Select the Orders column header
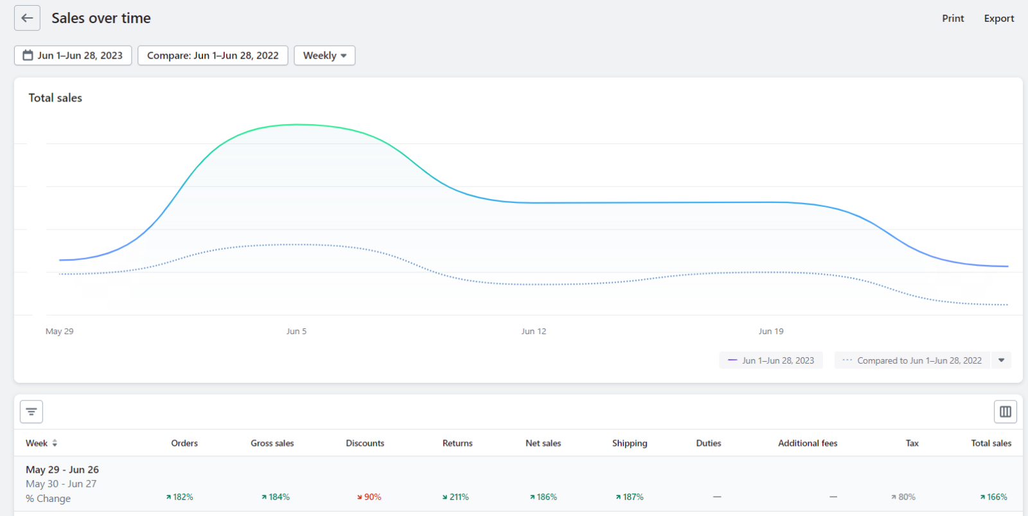 [x=184, y=443]
